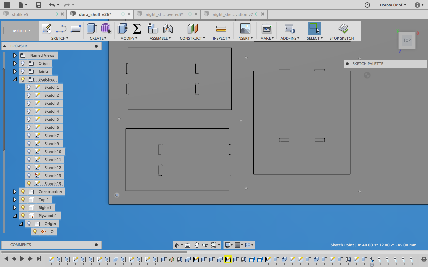This screenshot has width=428, height=267.
Task: Toggle visibility bulb for Construction folder
Action: (x=23, y=192)
